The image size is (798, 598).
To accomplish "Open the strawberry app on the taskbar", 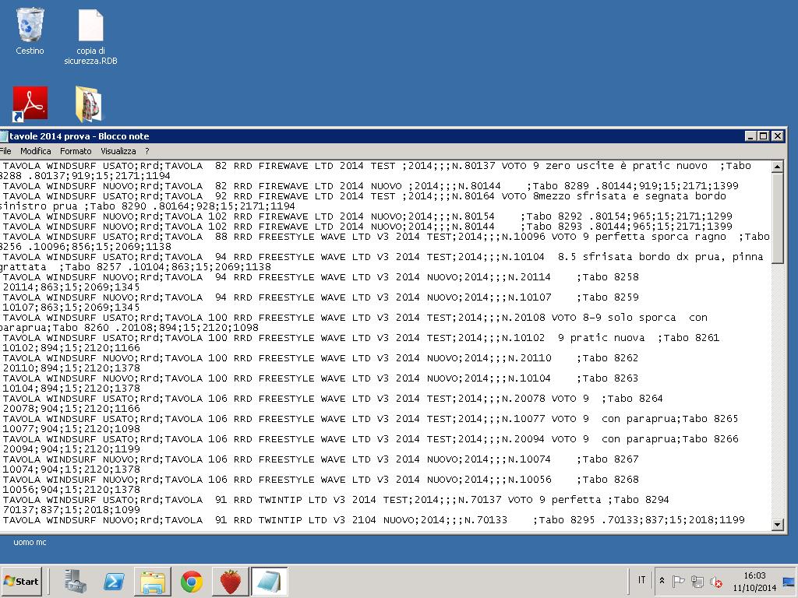I will 230,581.
